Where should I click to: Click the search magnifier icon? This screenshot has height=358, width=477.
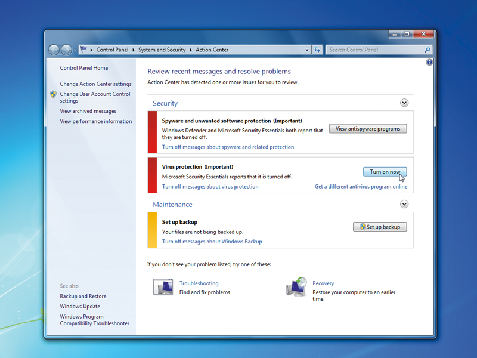tap(428, 50)
